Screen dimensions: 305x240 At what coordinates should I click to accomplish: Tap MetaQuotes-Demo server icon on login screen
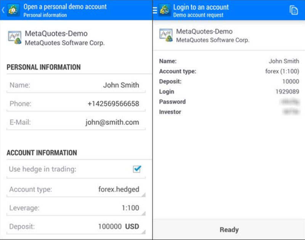click(x=166, y=35)
